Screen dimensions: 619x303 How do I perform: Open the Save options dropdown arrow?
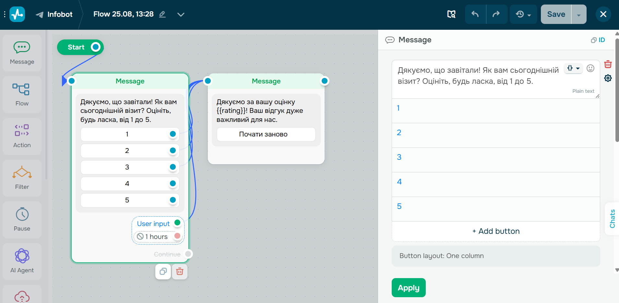[x=579, y=14]
